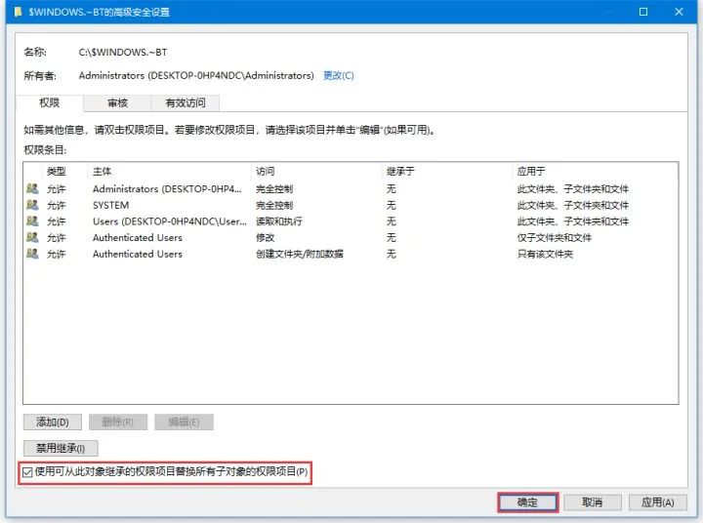Click the 只有该文件夹 applies-to cell

coord(545,254)
